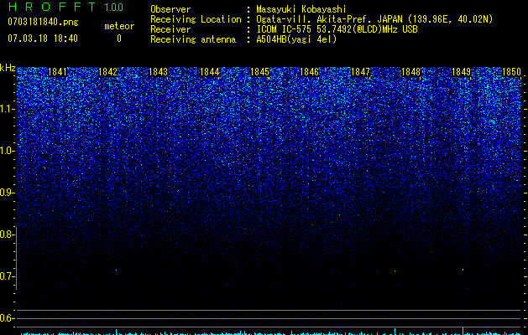Click the 1841 time marker
The width and height of the screenshot is (528, 335).
58,72
